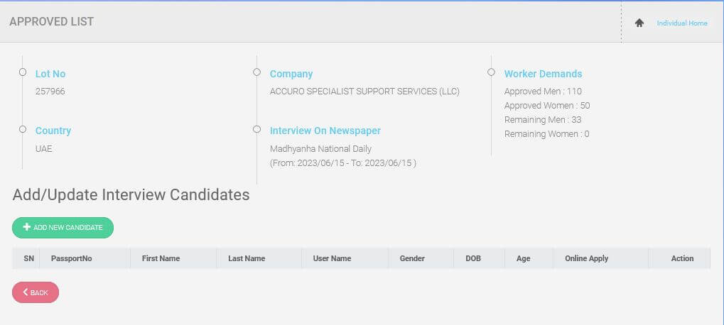Click the circle marker beside Country
The width and height of the screenshot is (724, 325).
[x=23, y=129]
